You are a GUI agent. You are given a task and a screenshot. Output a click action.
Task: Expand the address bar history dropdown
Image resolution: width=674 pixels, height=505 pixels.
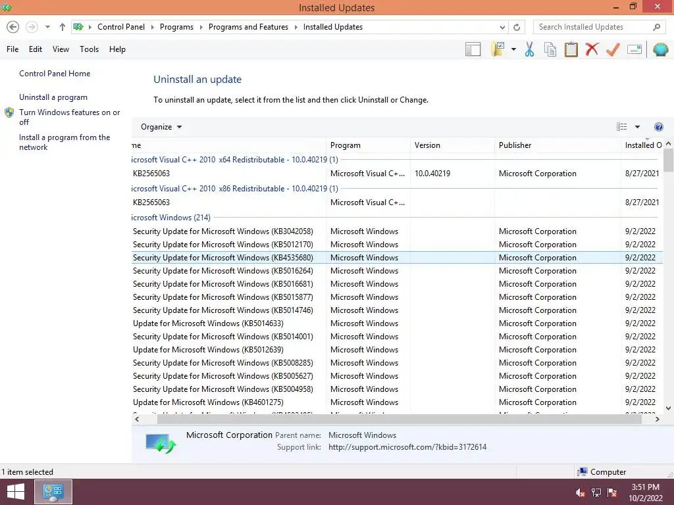point(502,27)
